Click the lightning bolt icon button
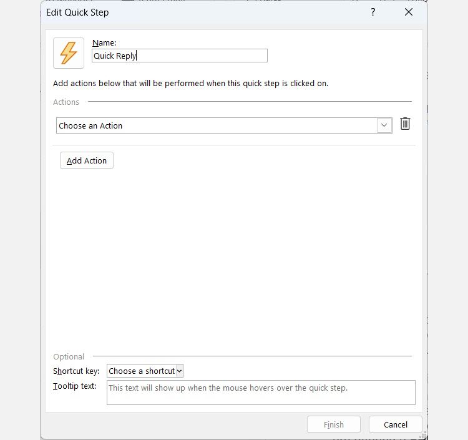Image resolution: width=468 pixels, height=440 pixels. (69, 52)
